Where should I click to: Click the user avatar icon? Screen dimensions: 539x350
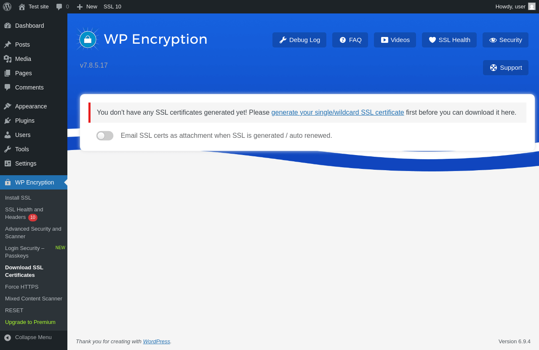[532, 6]
